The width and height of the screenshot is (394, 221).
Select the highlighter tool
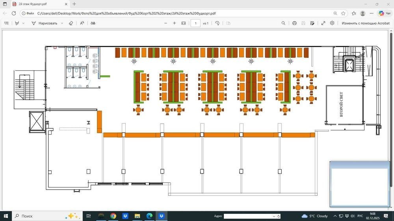click(x=17, y=23)
